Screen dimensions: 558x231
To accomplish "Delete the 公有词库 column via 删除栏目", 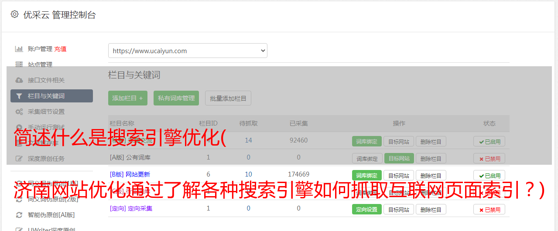I will (x=431, y=158).
